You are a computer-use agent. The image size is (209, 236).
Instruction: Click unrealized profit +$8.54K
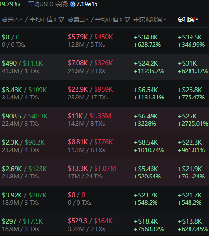146,142
